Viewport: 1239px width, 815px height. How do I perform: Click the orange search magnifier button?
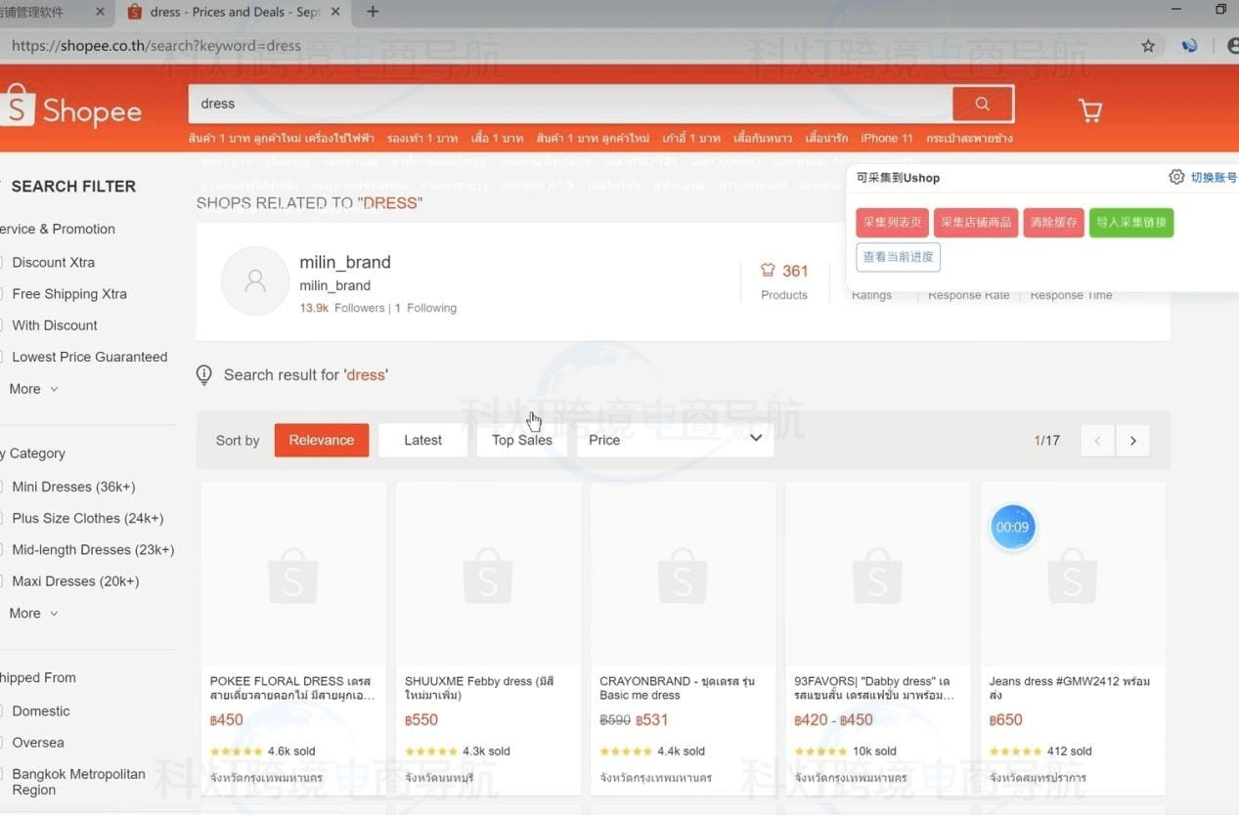click(982, 104)
